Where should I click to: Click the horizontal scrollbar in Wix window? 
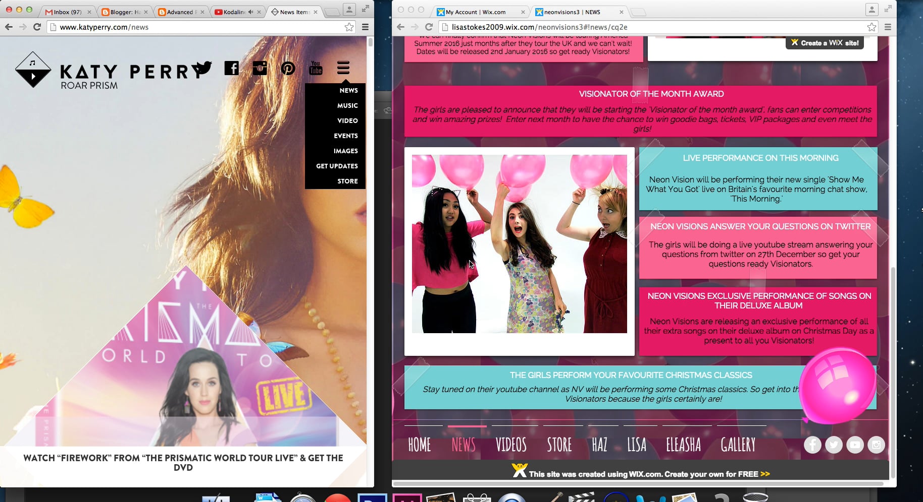[638, 484]
